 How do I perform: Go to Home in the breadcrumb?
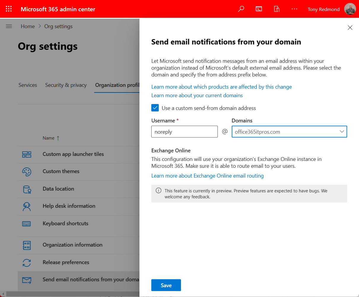(x=28, y=26)
